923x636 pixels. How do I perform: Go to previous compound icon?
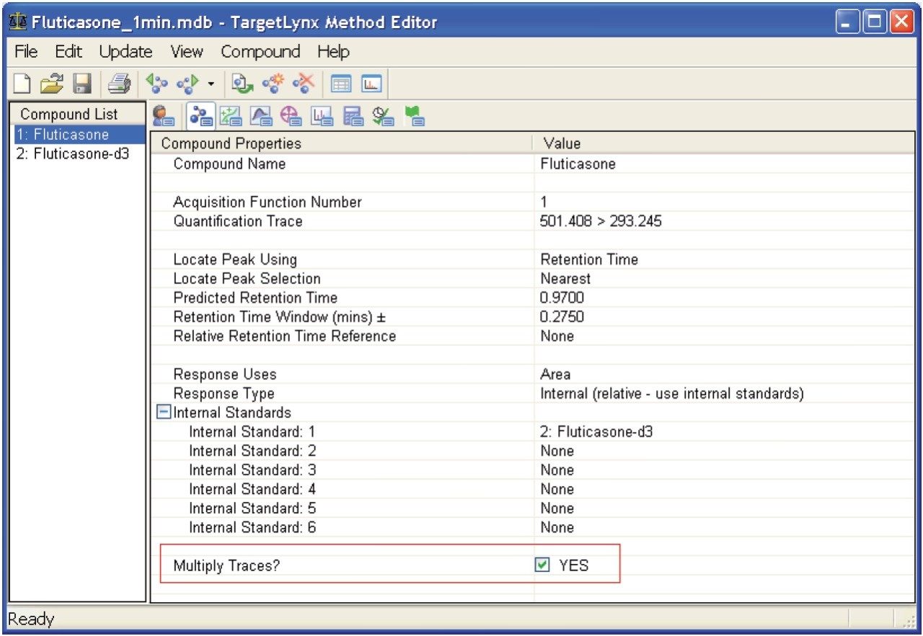(x=156, y=85)
